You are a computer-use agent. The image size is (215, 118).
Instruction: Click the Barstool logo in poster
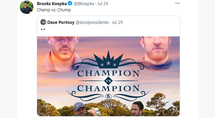point(108,97)
